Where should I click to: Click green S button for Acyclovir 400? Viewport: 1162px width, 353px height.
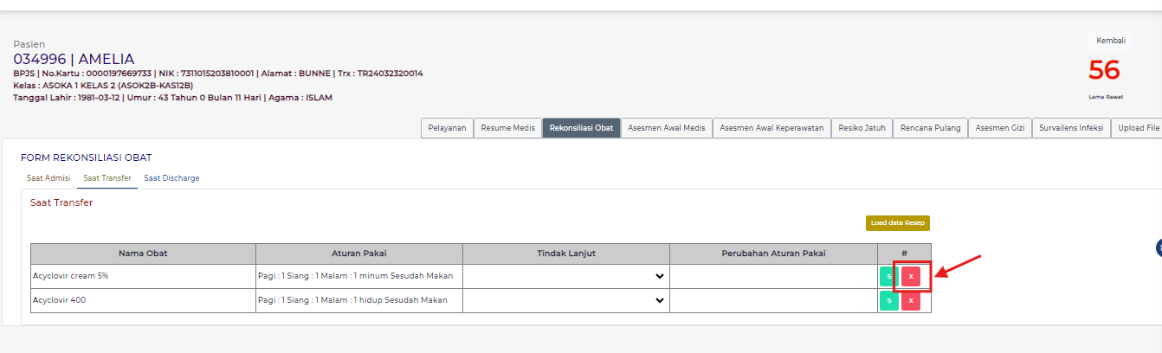[x=888, y=300]
